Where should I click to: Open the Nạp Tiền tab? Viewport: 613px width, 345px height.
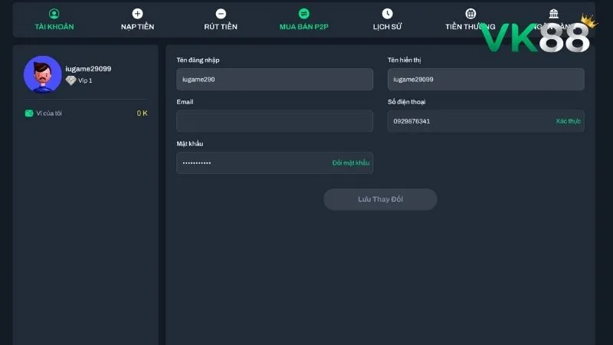[x=137, y=27]
